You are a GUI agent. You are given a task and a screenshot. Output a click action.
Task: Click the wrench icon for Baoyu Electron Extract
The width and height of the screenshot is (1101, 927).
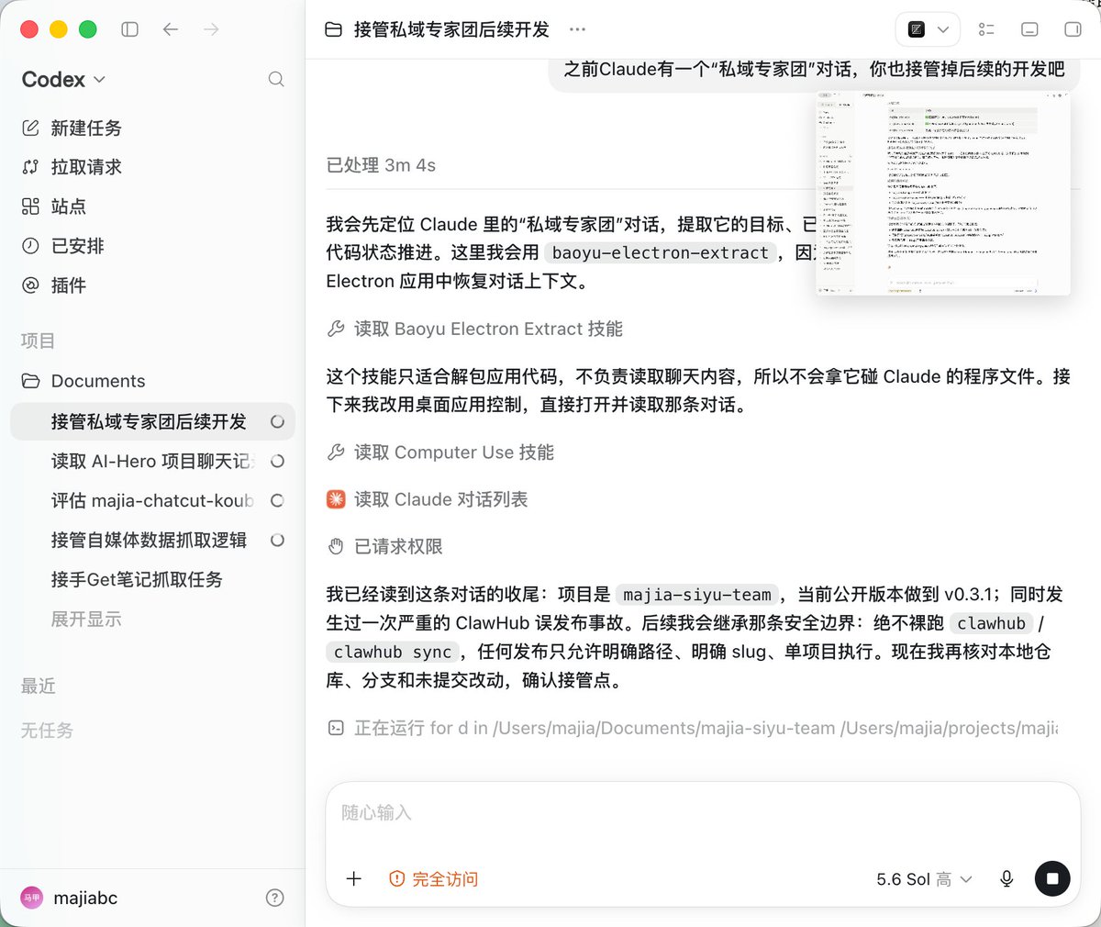coord(336,329)
